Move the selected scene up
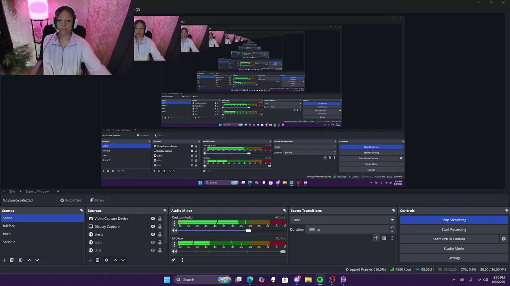Screen dimensions: 510x286 coord(29,260)
